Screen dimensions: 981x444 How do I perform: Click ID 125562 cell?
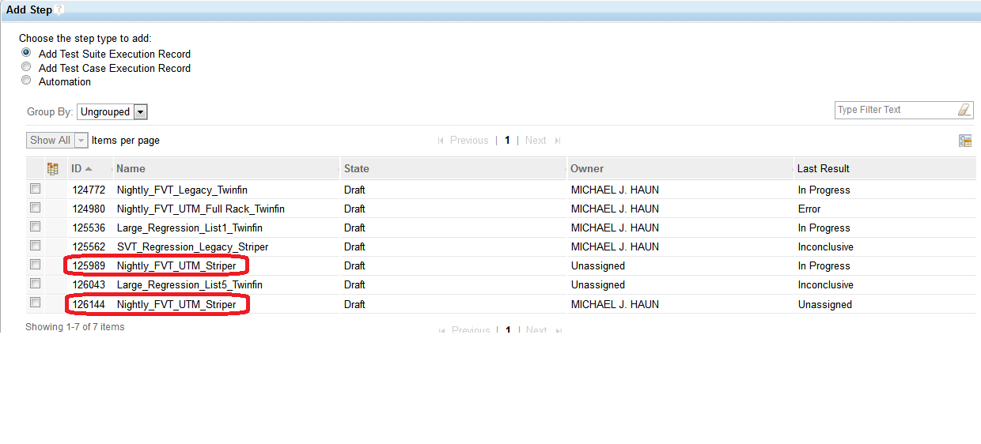pyautogui.click(x=89, y=246)
